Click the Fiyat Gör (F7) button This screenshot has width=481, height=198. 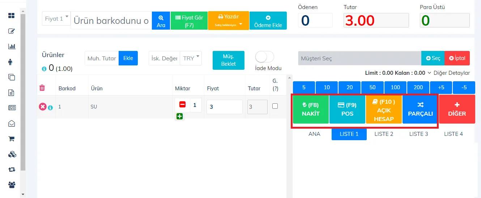coord(189,21)
